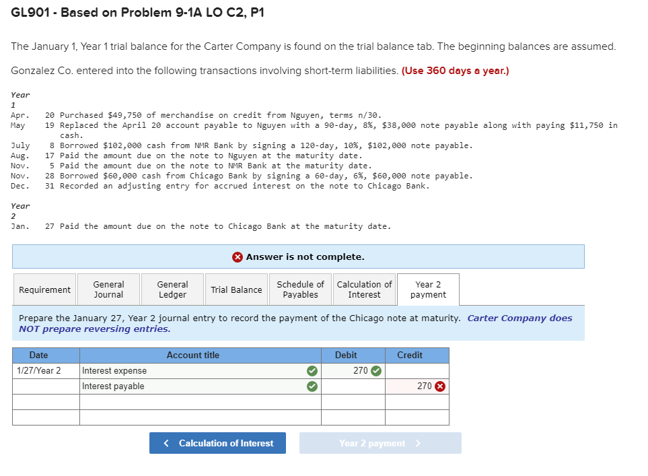Screen dimensions: 648x476
Task: Click the 1/27/Year 2 date cell
Action: pyautogui.click(x=46, y=371)
